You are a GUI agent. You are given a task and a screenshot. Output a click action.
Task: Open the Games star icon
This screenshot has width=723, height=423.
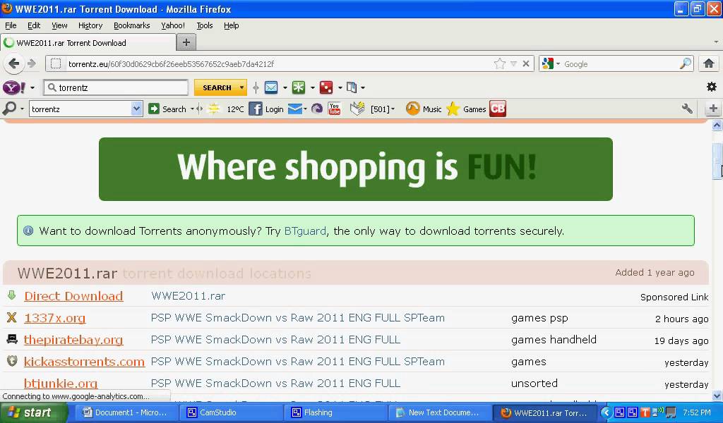tap(453, 109)
